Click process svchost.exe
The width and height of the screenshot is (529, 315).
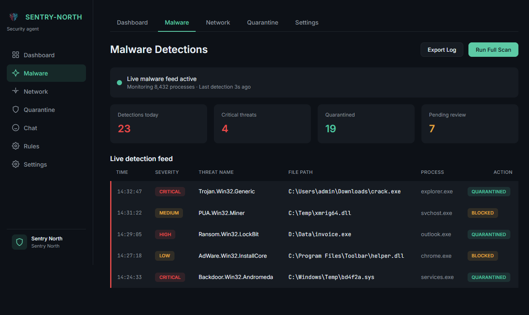click(x=436, y=213)
